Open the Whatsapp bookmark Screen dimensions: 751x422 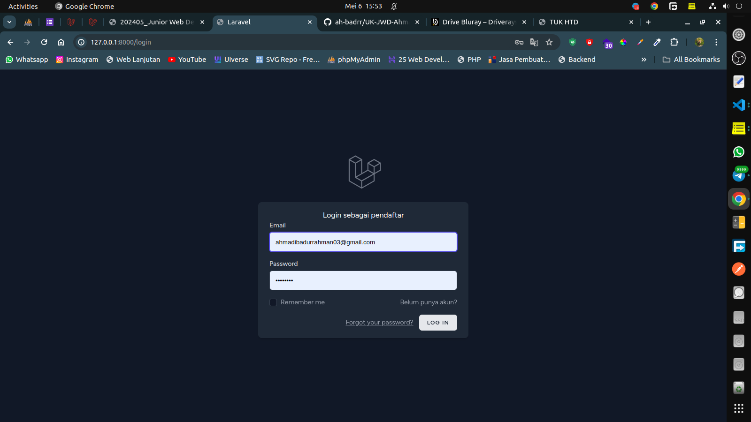[x=27, y=60]
